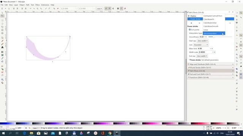Expand Align and Distribute docked panel
The height and width of the screenshot is (136, 243).
point(211,64)
